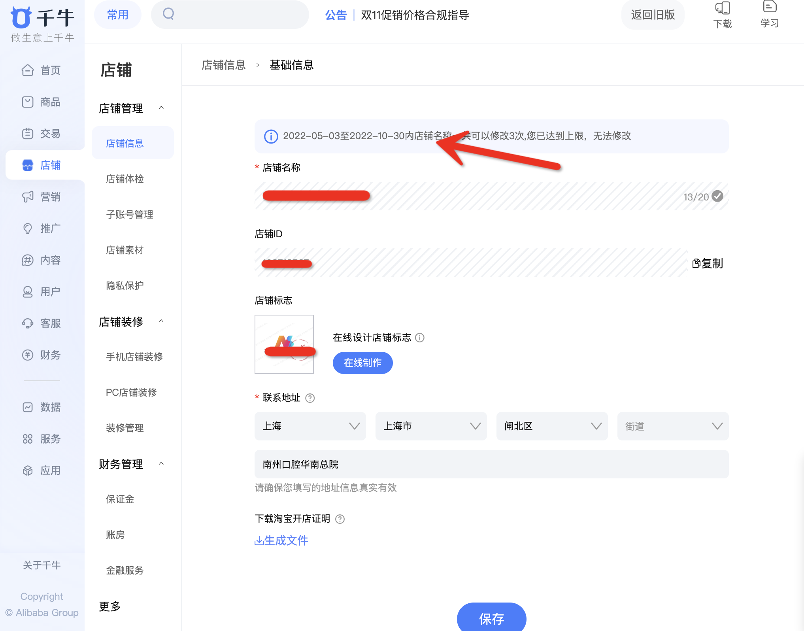Open 隐私保护 menu item
Screen dimensions: 804x631
point(125,285)
